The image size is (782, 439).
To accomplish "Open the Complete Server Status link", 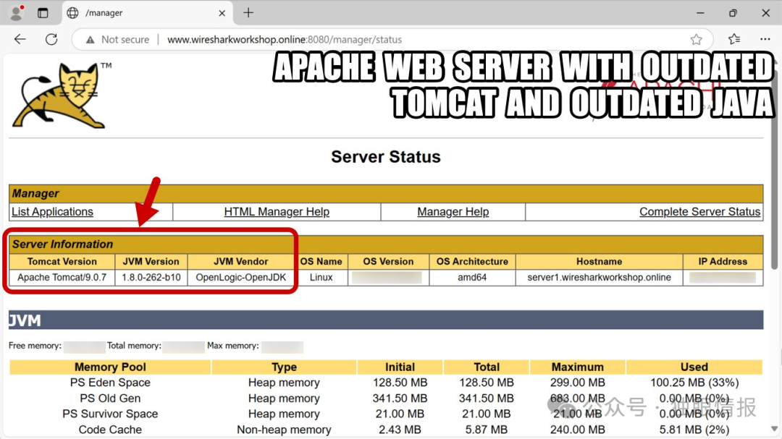I will [699, 212].
